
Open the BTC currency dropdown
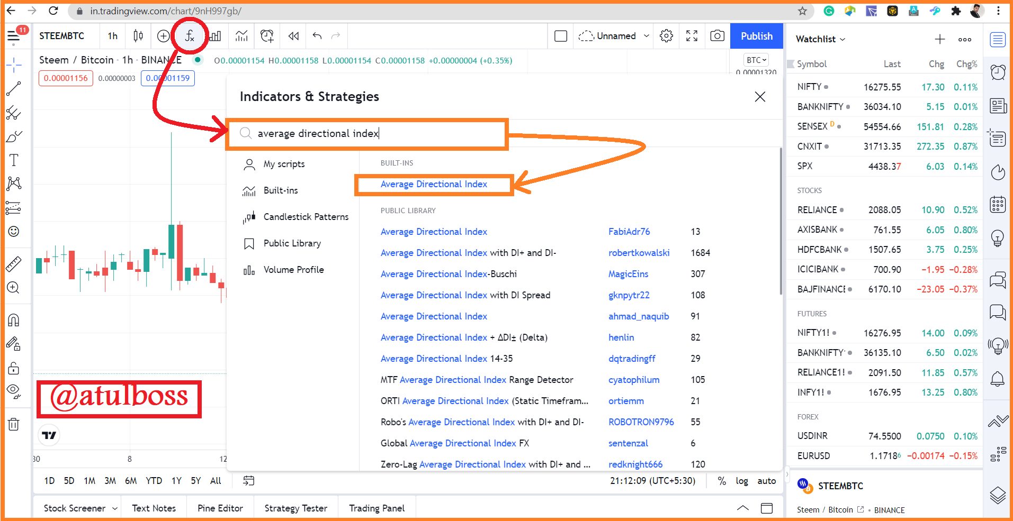(756, 60)
